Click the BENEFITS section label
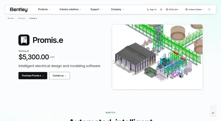The height and width of the screenshot is (121, 221). 110,112
